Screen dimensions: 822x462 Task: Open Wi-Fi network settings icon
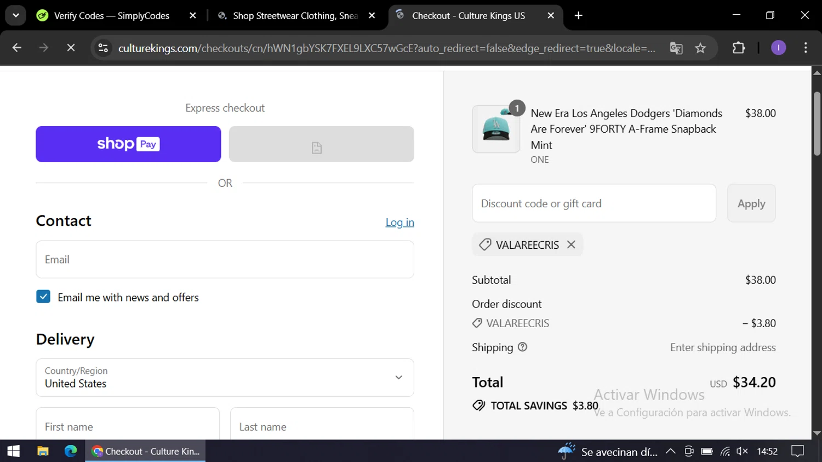click(x=725, y=452)
